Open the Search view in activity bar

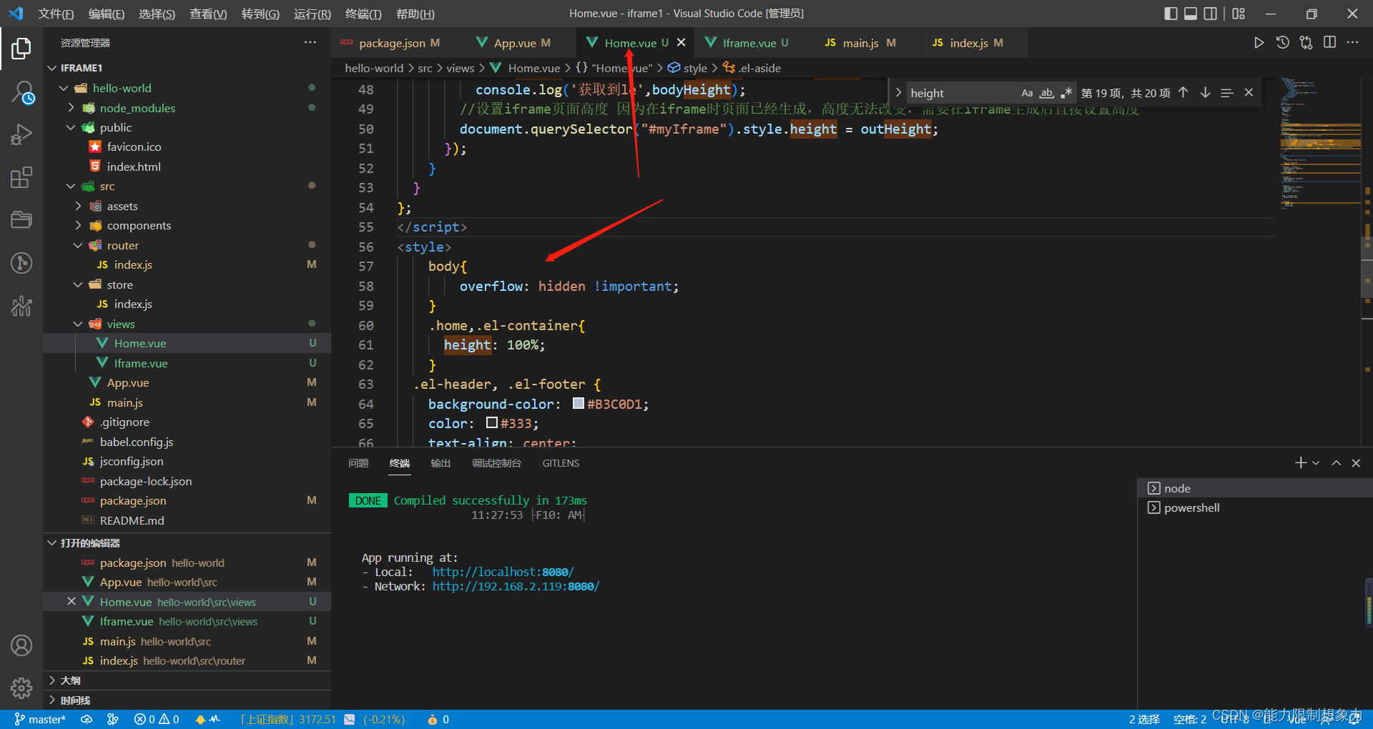pos(21,92)
